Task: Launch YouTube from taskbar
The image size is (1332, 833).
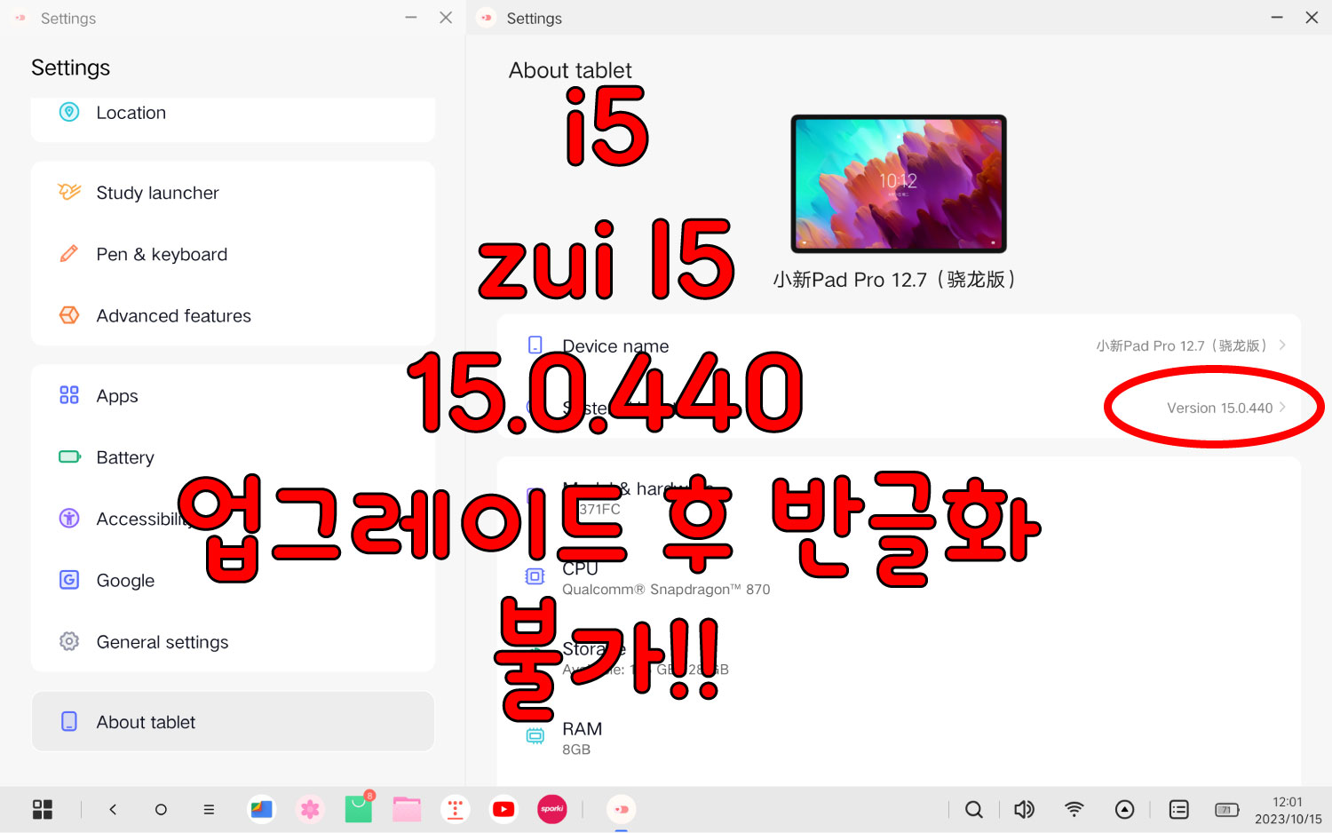Action: coord(503,809)
